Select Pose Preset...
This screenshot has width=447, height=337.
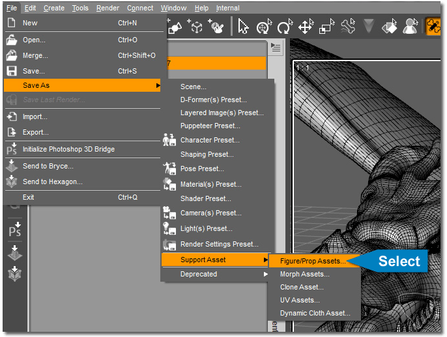pos(217,168)
